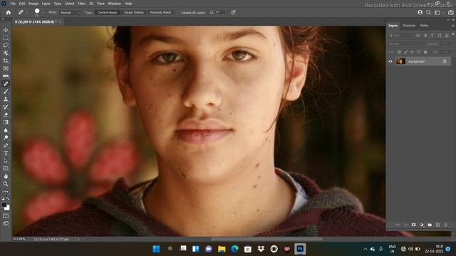Select the Eraser tool
456x256 pixels.
click(6, 114)
